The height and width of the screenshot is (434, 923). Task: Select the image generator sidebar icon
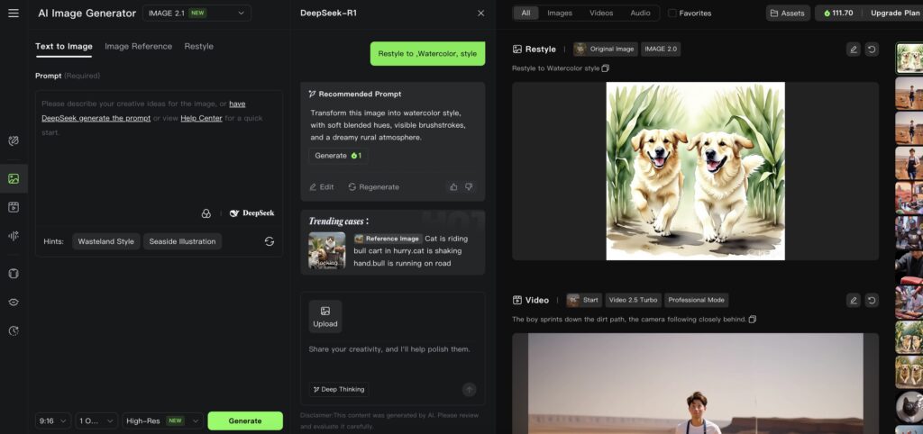[x=14, y=178]
